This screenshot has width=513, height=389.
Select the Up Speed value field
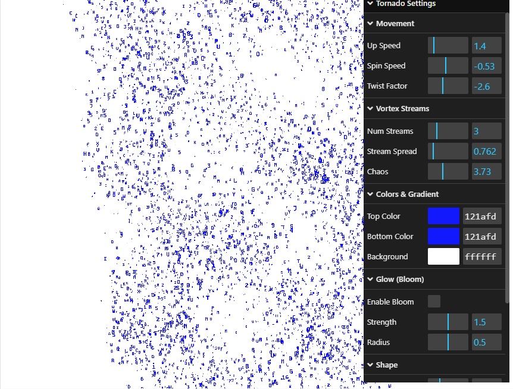[486, 46]
